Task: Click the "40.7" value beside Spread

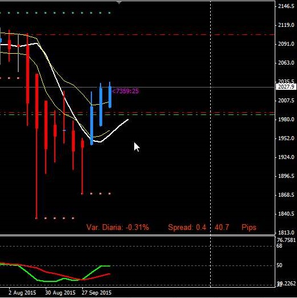Action: [222, 227]
